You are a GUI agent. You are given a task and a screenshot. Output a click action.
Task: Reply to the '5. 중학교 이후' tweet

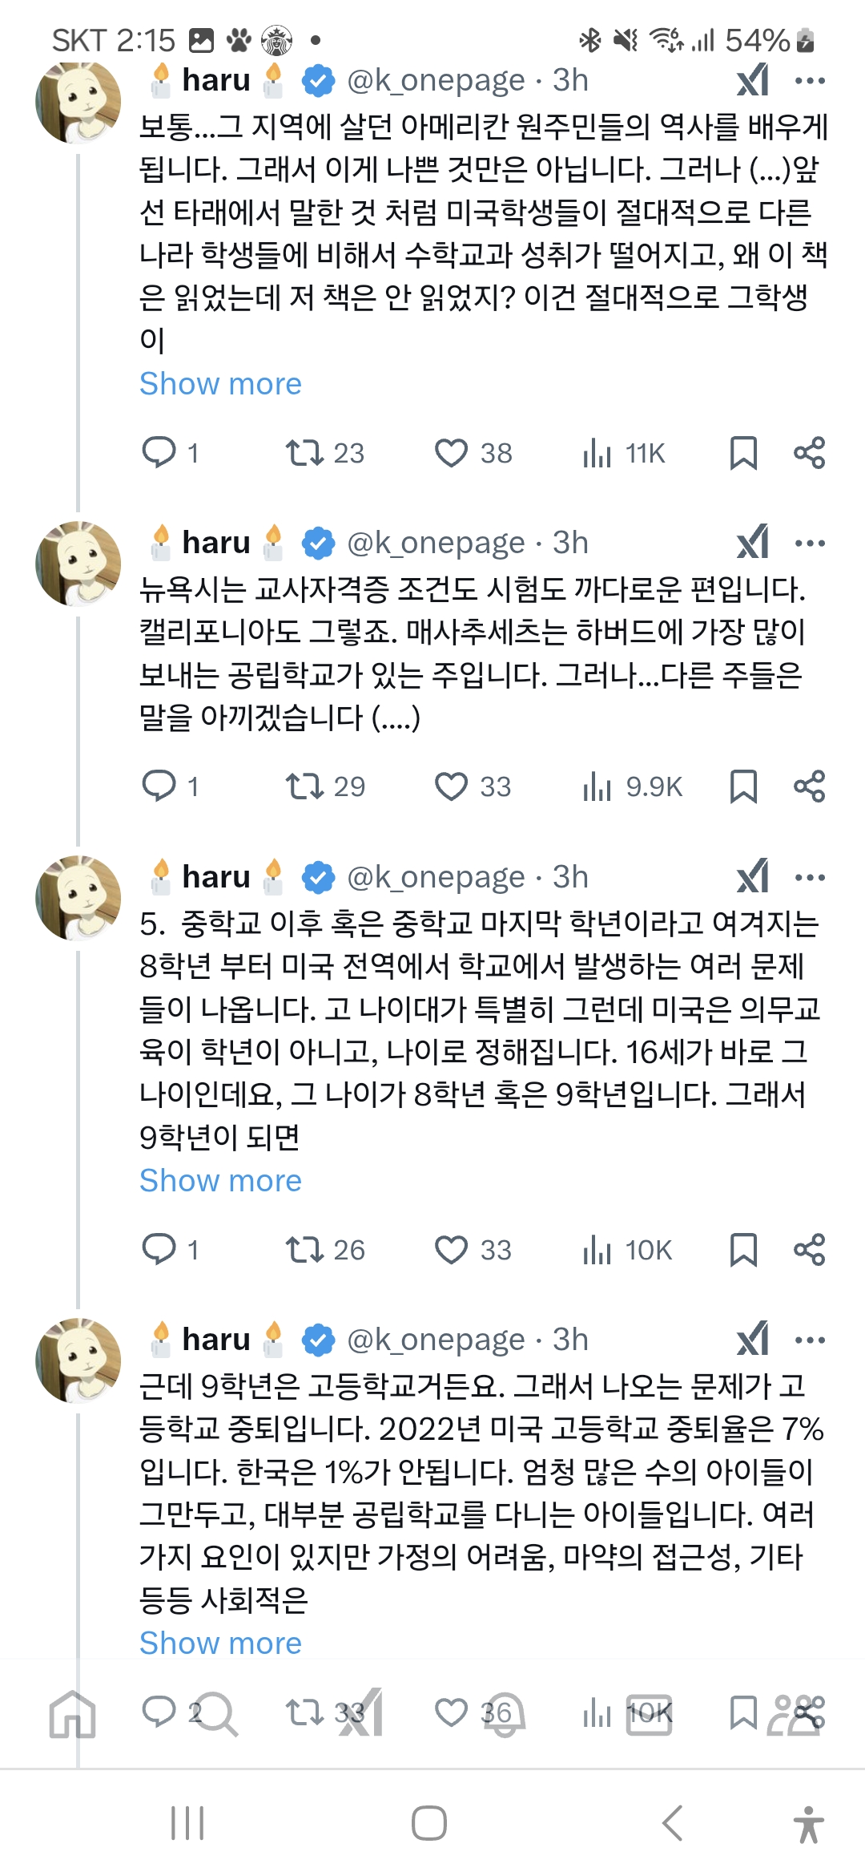[x=159, y=1249]
